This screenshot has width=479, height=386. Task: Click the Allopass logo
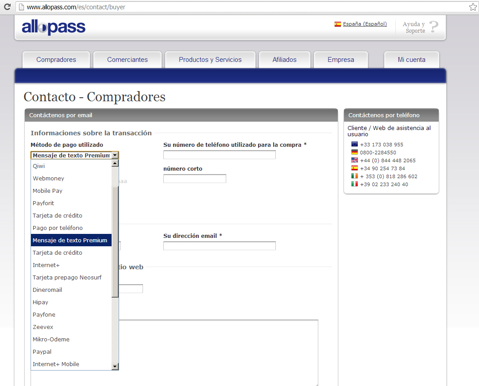click(54, 27)
